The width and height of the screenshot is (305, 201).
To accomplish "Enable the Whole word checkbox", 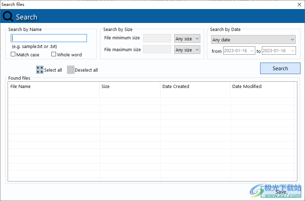I will click(x=54, y=54).
